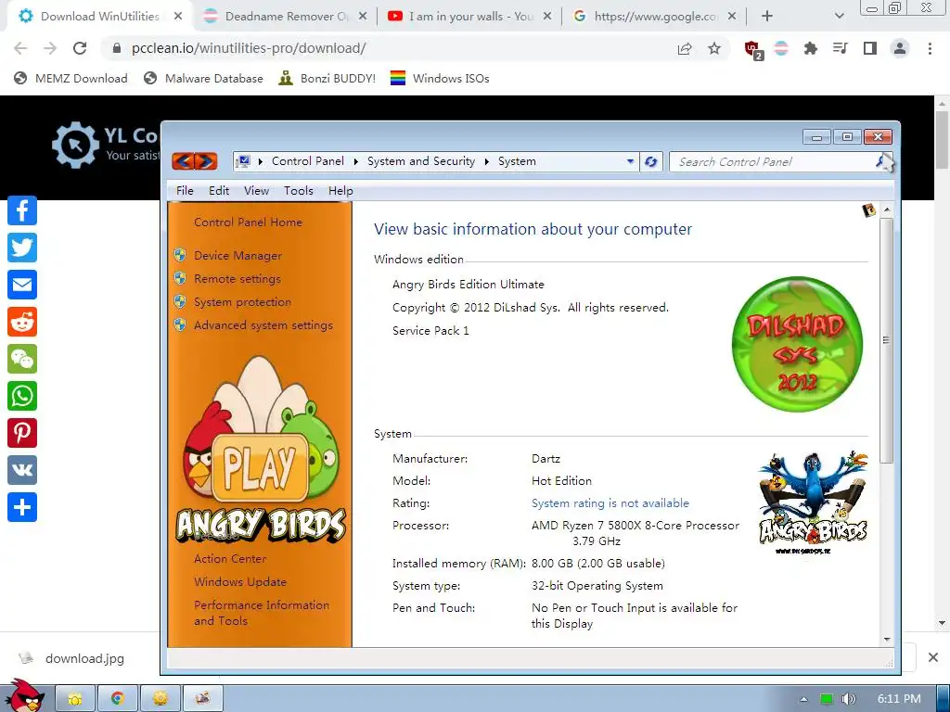This screenshot has height=712, width=950.
Task: Click Chrome browser back button
Action: [20, 48]
